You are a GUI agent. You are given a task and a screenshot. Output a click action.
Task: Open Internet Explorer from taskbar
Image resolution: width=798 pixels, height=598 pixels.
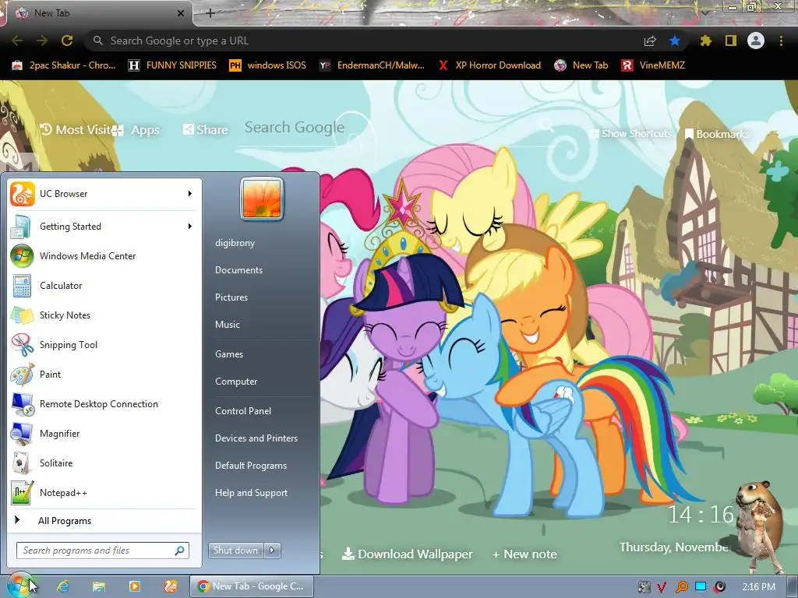(63, 586)
